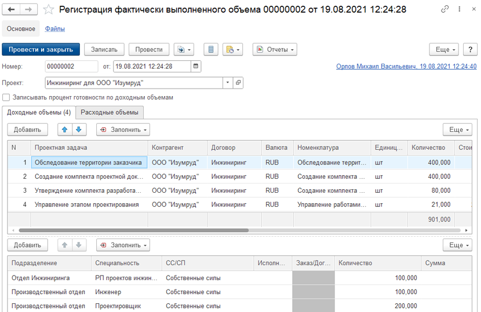Click the 'Проектировщик' specialty cell
Image resolution: width=481 pixels, height=312 pixels.
(x=127, y=306)
